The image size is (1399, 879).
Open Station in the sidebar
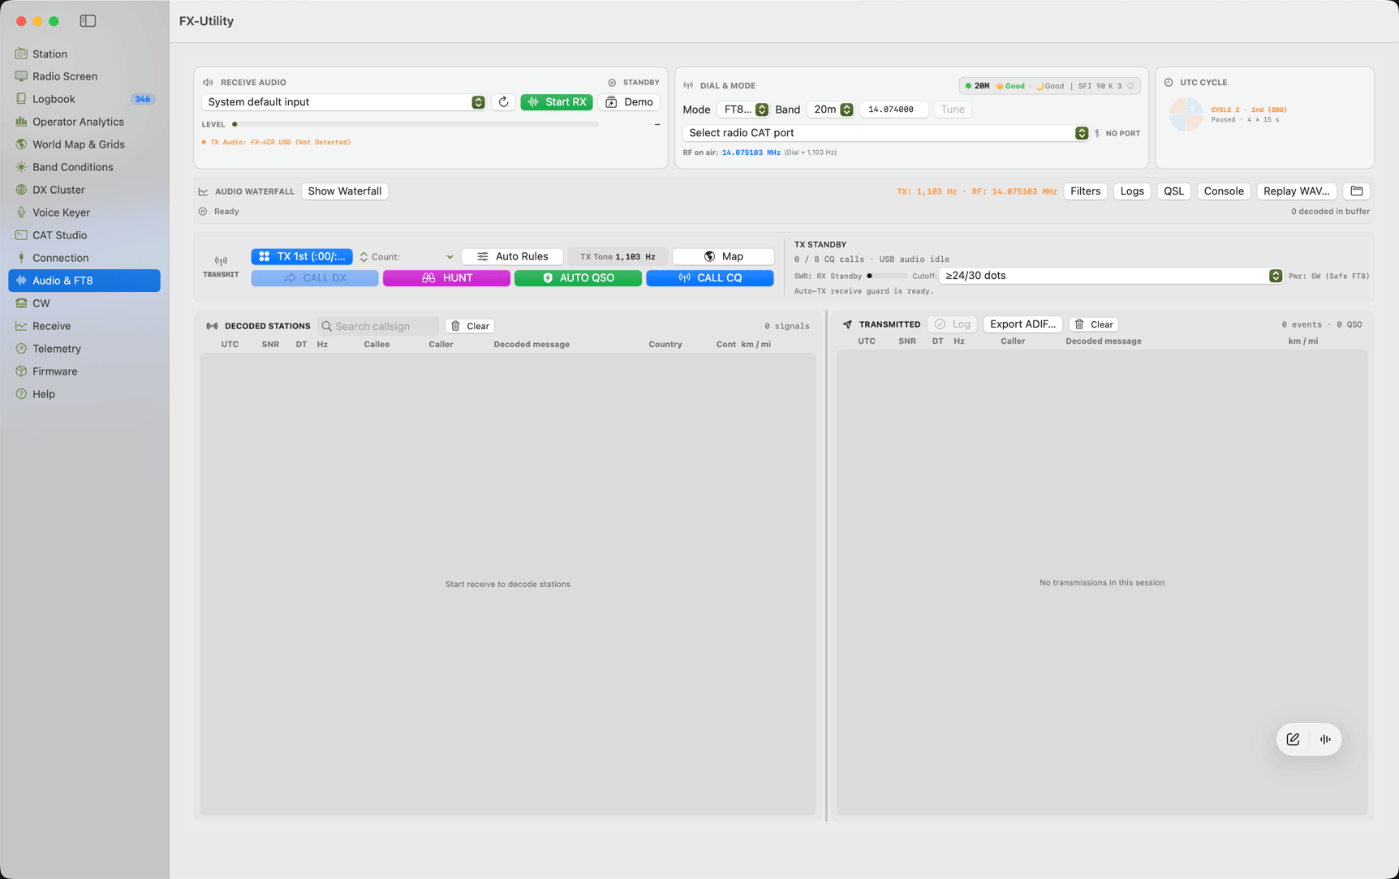click(x=84, y=54)
